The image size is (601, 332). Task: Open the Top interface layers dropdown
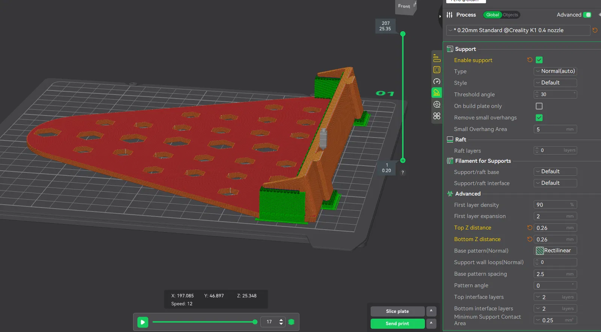pos(555,297)
